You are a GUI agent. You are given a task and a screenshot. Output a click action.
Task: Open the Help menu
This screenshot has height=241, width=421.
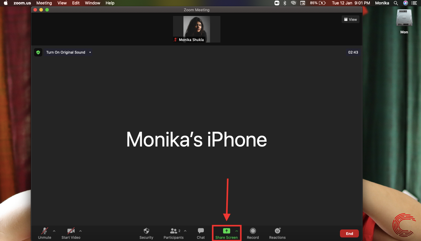[110, 3]
